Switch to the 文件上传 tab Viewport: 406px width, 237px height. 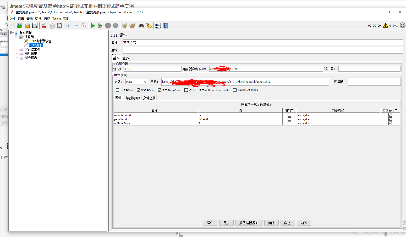click(x=149, y=98)
